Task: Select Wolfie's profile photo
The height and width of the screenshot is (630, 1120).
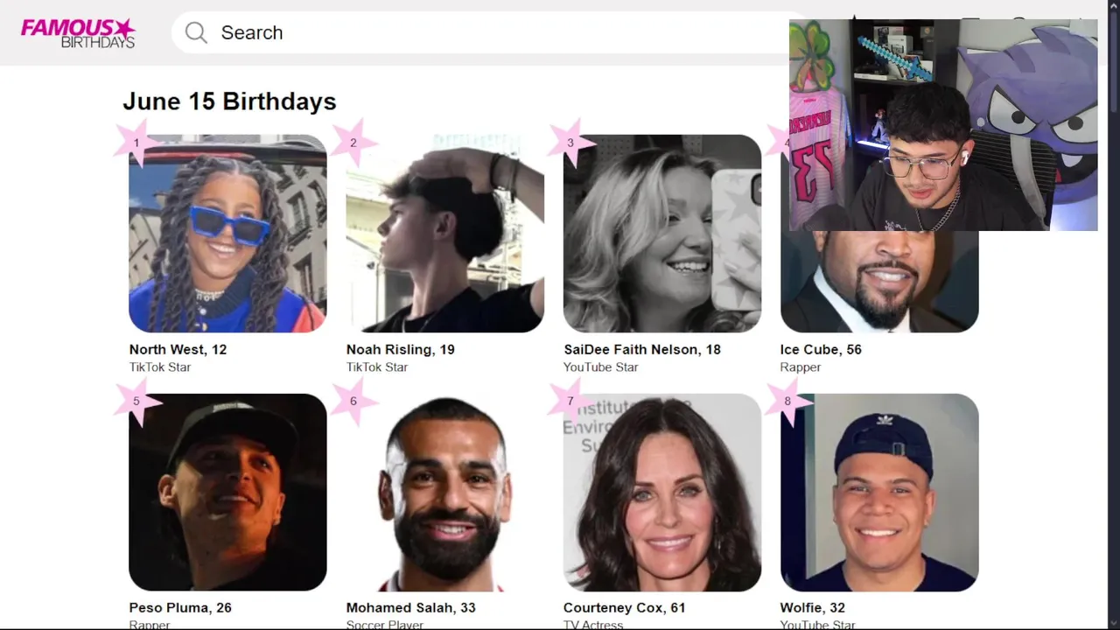Action: (878, 493)
